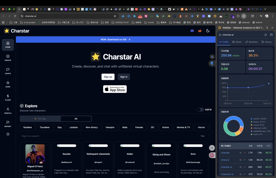The image size is (276, 178).
Task: Open the Top sort dropdown
Action: [x=205, y=136]
